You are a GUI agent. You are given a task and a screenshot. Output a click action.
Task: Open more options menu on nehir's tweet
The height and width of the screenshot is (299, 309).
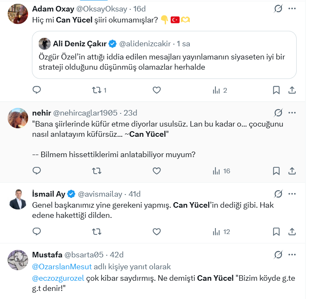tap(292, 113)
